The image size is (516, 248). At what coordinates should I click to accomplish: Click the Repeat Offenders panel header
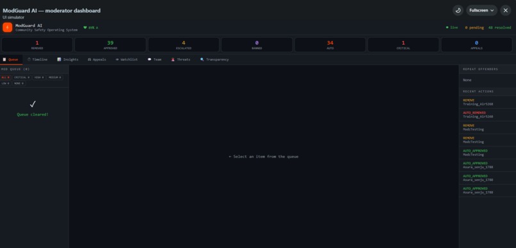click(x=480, y=69)
